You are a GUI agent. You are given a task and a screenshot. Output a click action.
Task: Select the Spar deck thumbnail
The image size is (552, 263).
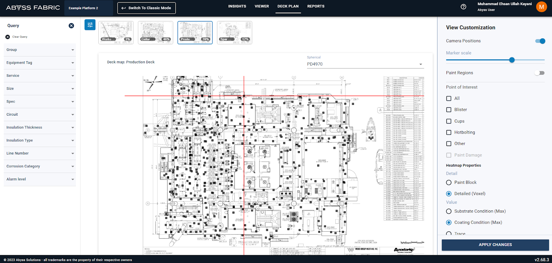[x=235, y=32]
